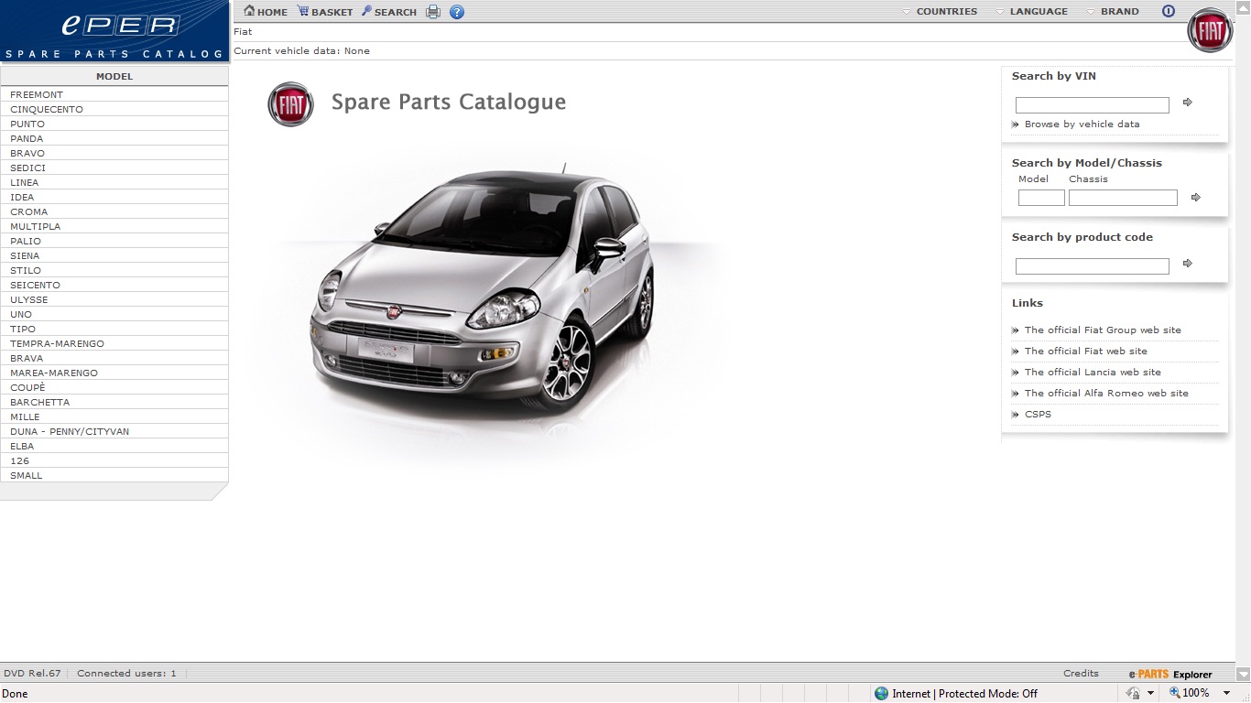Select SEICENTO in model list
1251x703 pixels.
pyautogui.click(x=114, y=285)
